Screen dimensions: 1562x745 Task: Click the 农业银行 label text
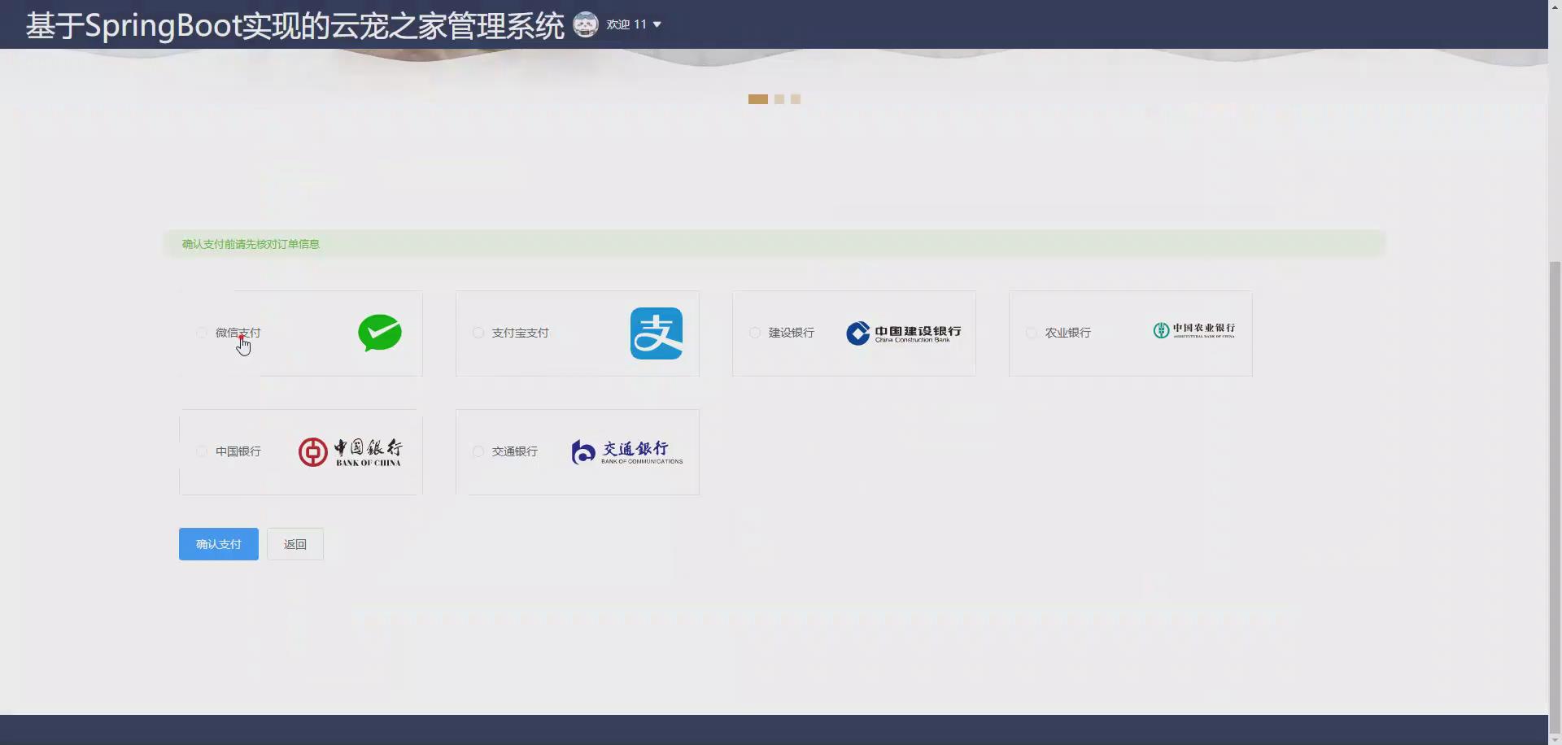coord(1068,333)
